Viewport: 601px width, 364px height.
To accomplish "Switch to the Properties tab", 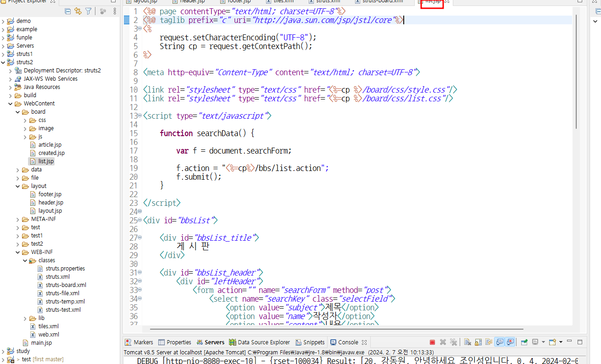I will tap(175, 342).
